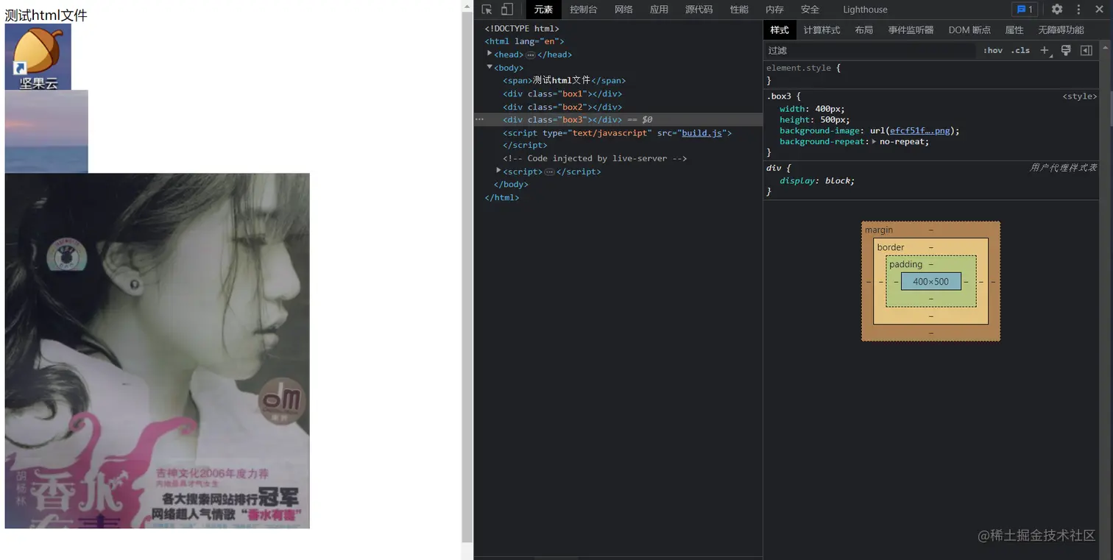Screen dimensions: 1113x560
Task: Switch to the 内存 tab
Action: [774, 10]
